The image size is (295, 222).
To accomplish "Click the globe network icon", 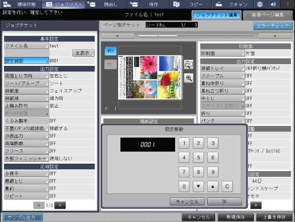I will point(260,4).
